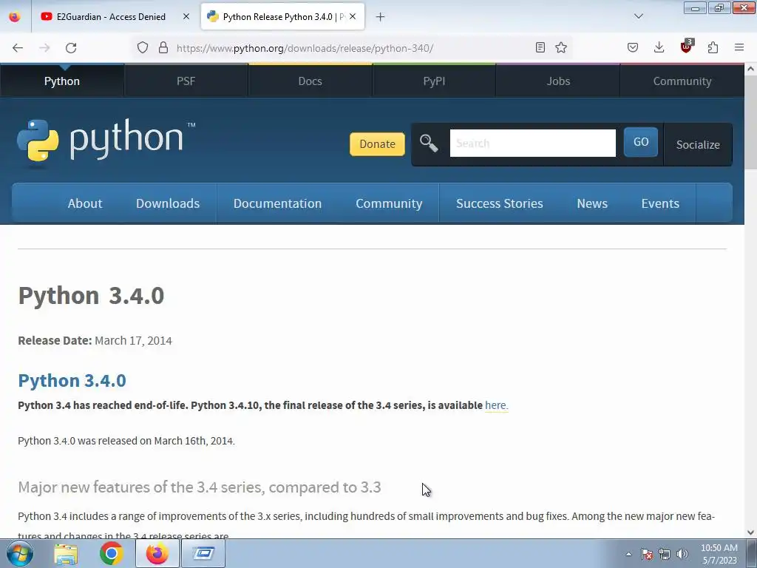This screenshot has height=568, width=757.
Task: Close the Python Release Python 3.4.0 tab
Action: click(x=353, y=16)
